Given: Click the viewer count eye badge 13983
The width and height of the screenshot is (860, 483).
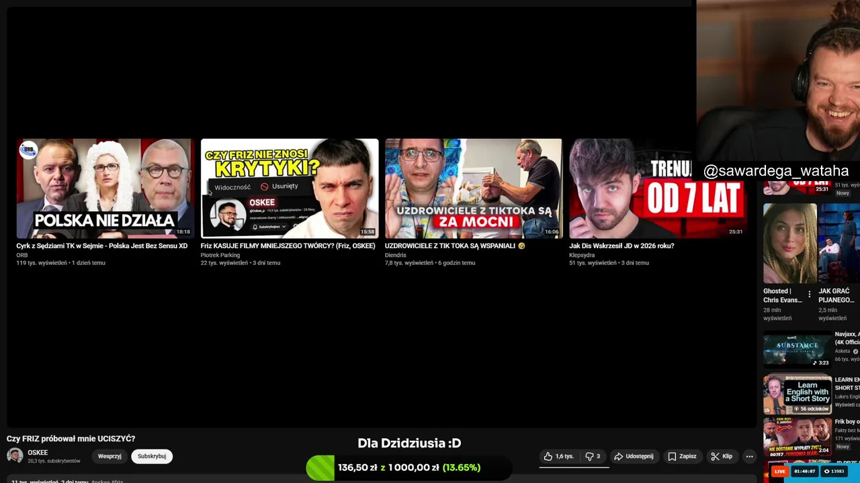Looking at the screenshot, I should [834, 472].
